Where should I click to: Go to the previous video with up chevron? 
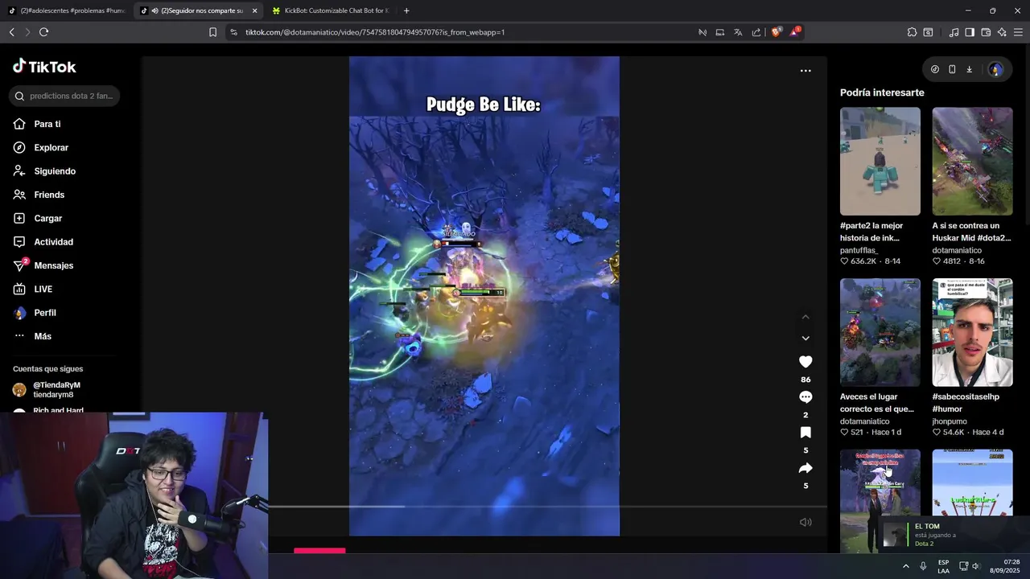[x=805, y=317]
